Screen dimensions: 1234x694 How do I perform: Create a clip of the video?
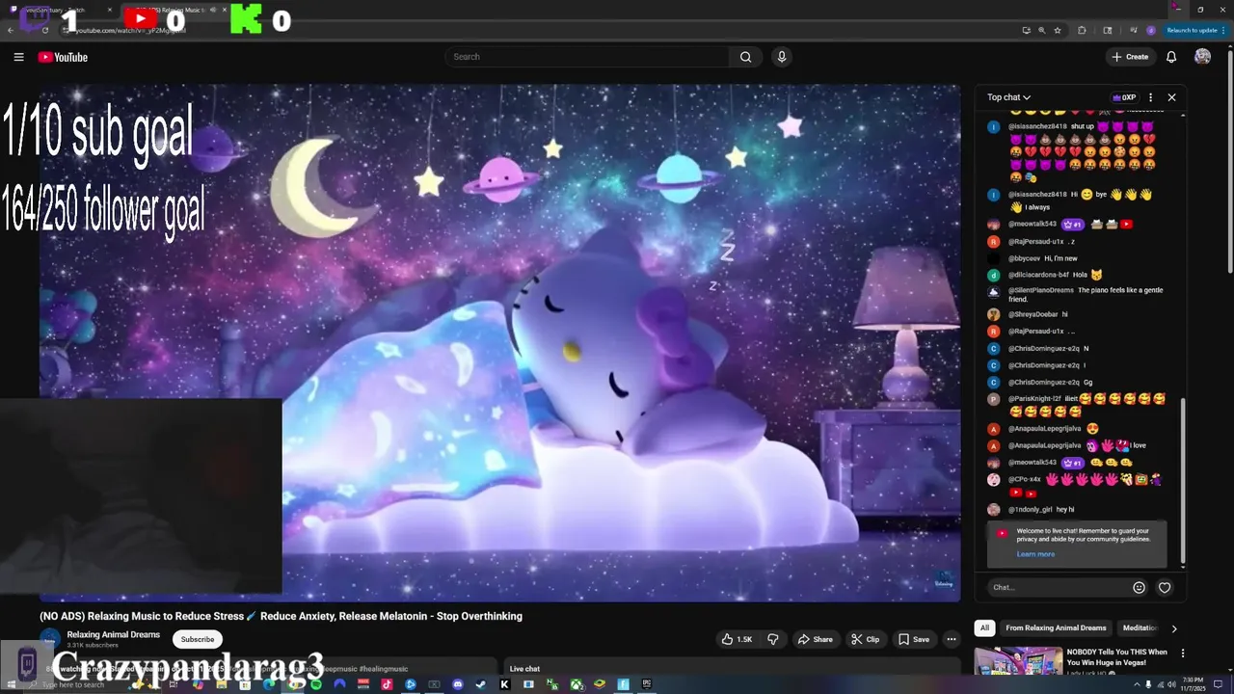click(x=865, y=639)
